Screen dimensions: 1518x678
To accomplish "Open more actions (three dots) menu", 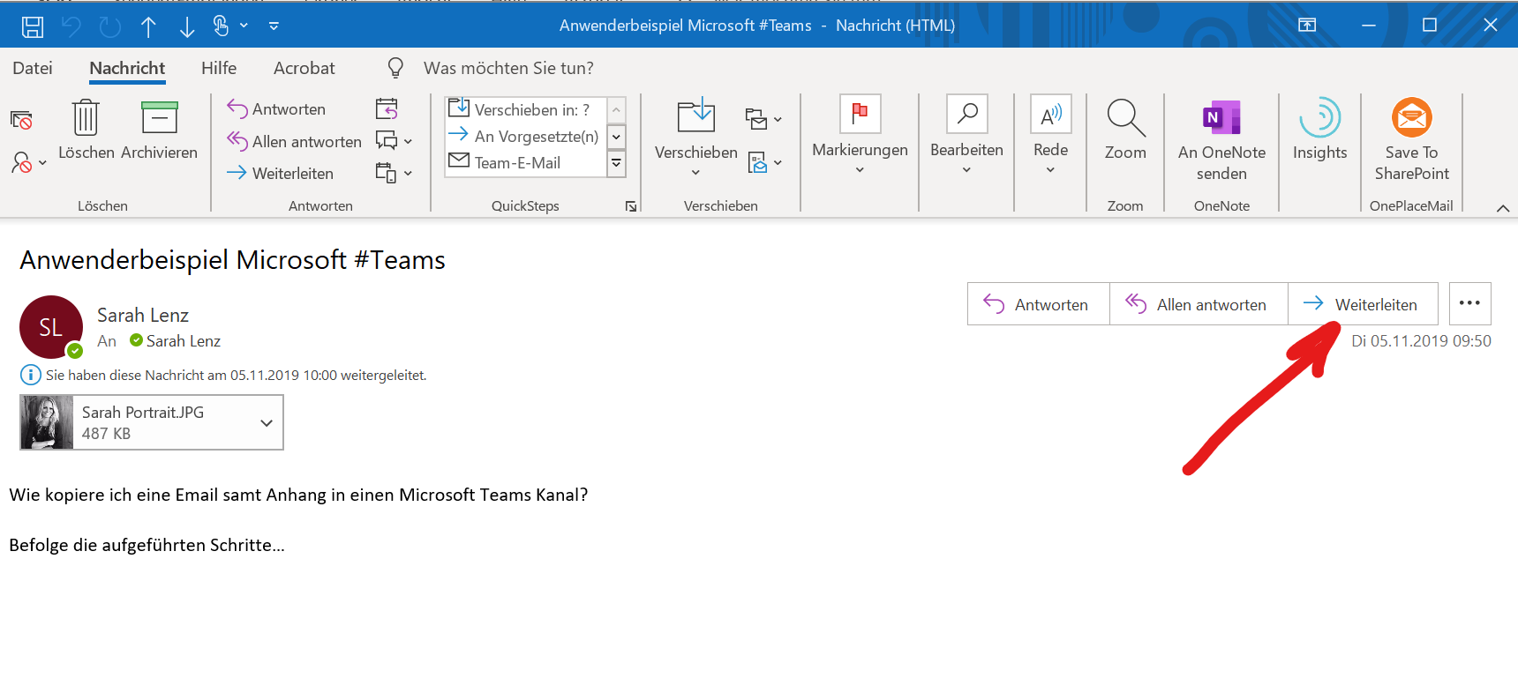I will click(1469, 304).
